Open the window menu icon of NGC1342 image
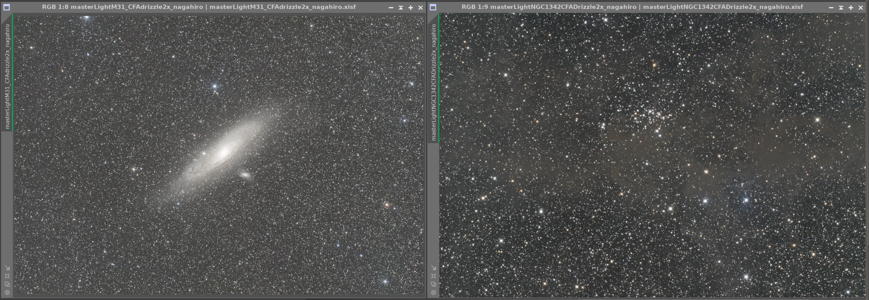 point(433,7)
